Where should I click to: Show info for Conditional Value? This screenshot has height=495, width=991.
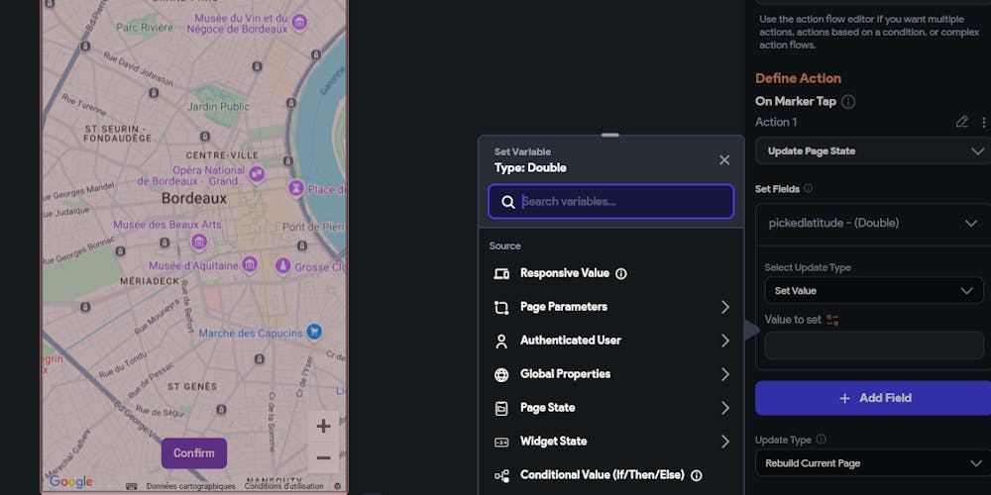point(697,475)
